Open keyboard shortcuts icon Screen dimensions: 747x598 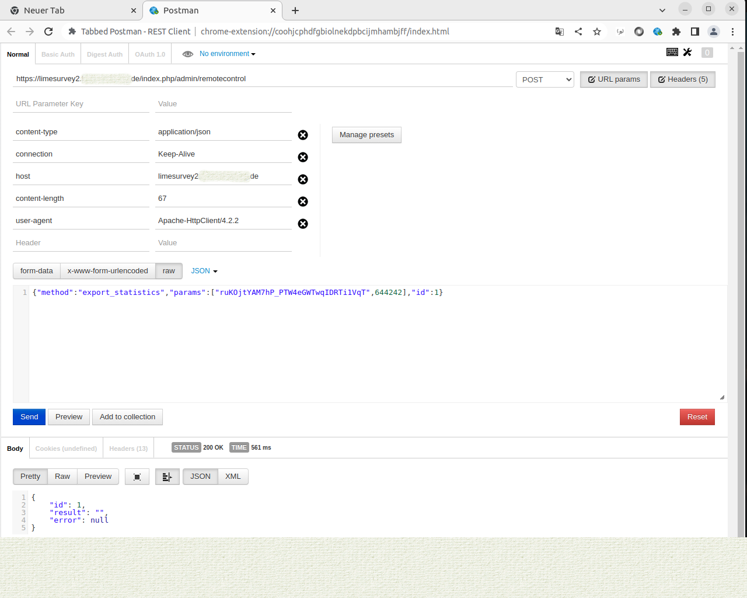click(672, 53)
